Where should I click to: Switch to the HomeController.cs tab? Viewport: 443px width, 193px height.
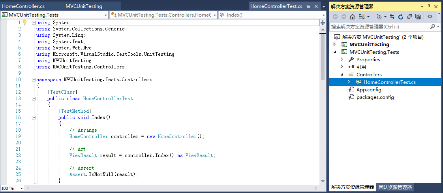[x=24, y=6]
